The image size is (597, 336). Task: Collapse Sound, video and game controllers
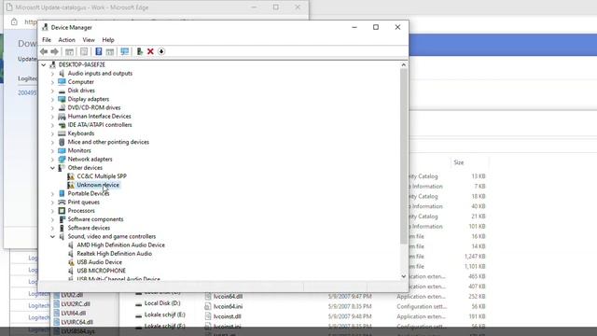point(52,236)
